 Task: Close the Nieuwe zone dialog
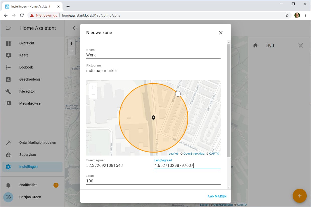coord(221,33)
